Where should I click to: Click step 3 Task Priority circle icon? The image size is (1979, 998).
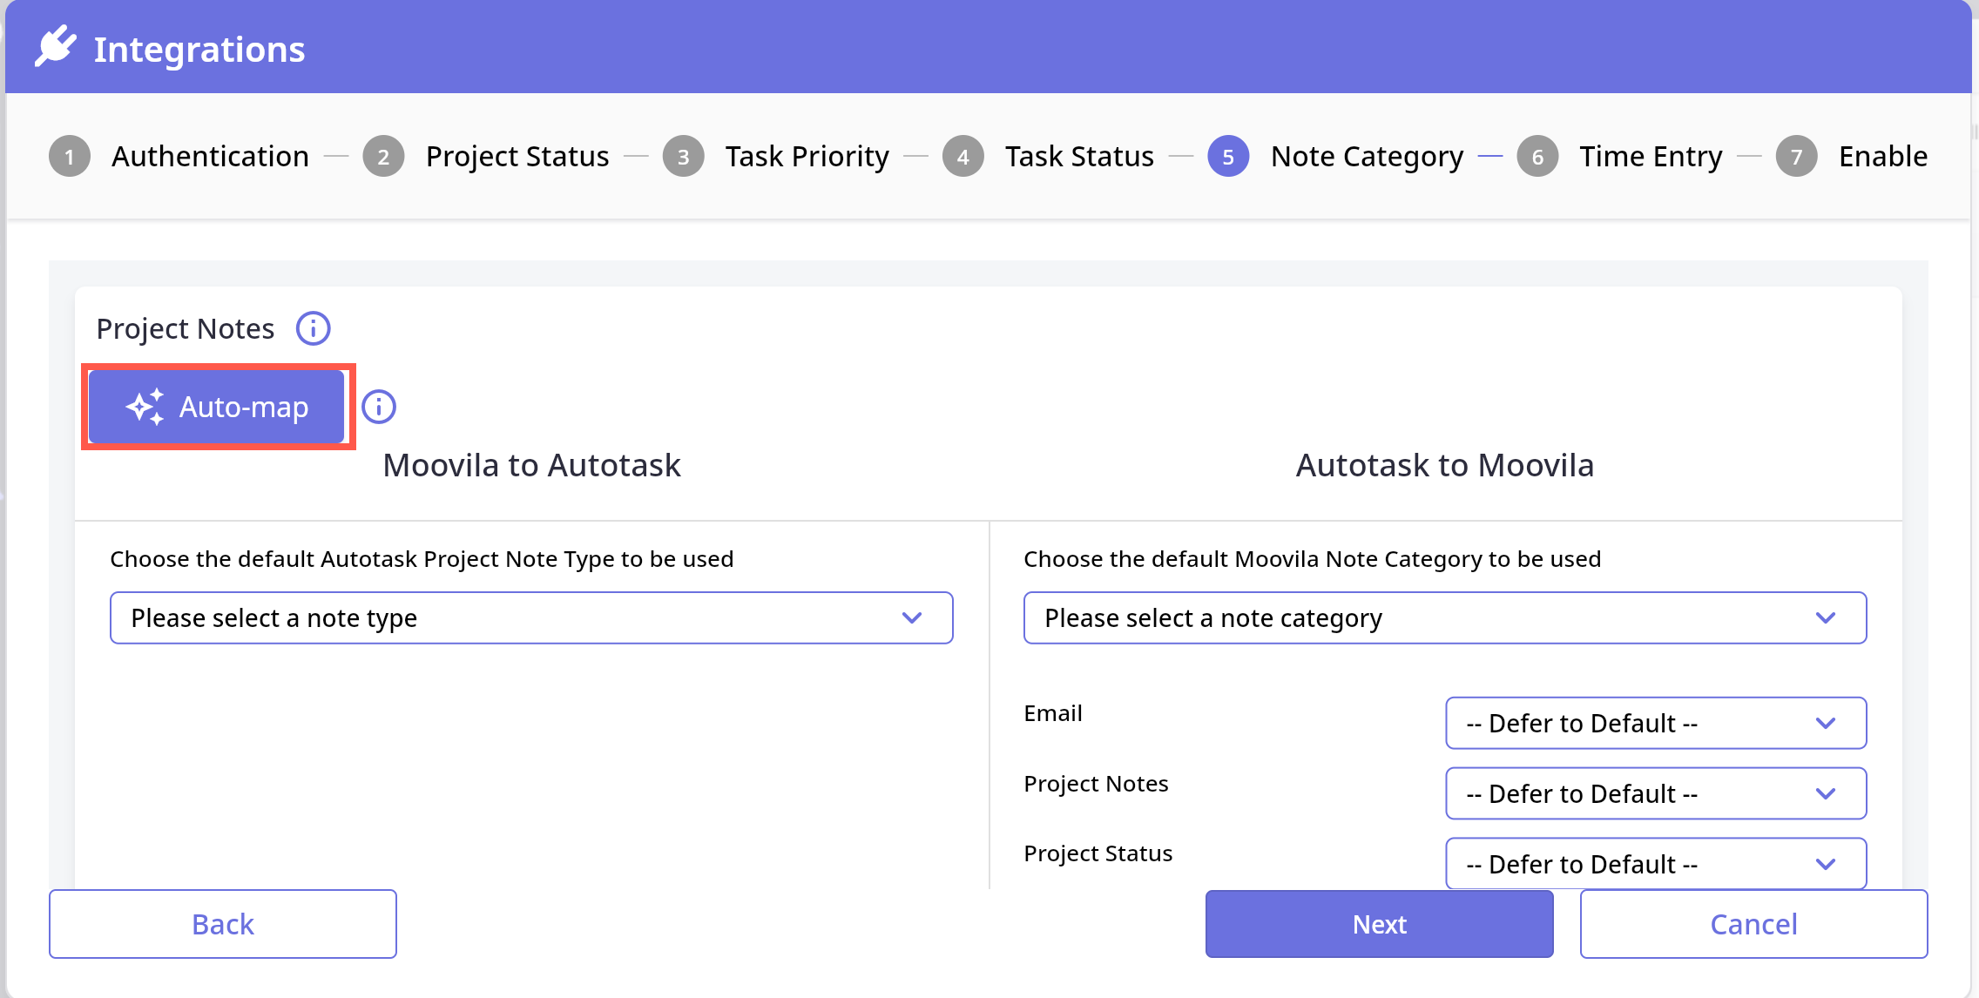pos(683,157)
